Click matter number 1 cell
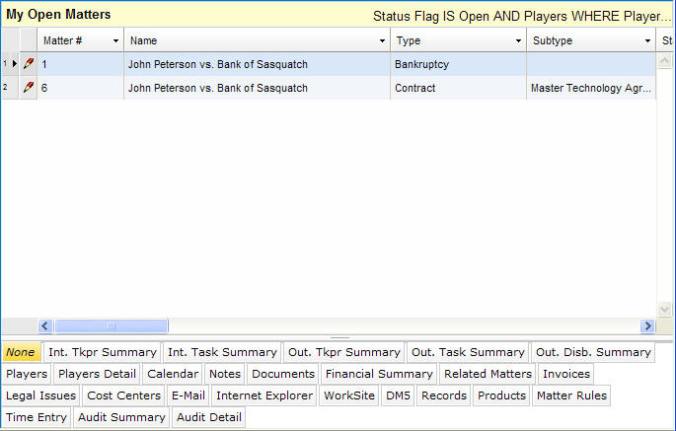The width and height of the screenshot is (676, 431). tap(80, 64)
